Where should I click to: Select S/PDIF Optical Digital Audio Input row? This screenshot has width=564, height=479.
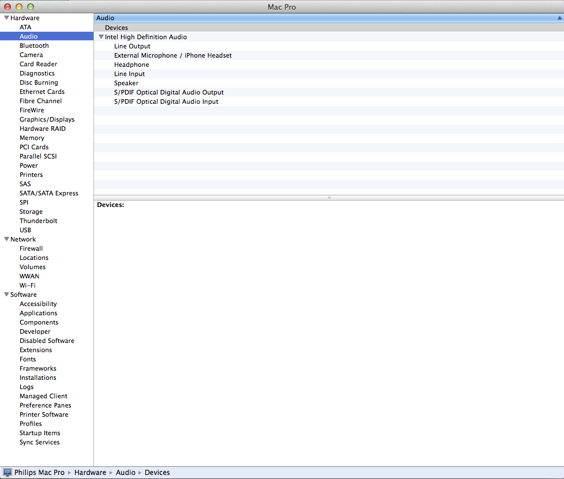(x=329, y=101)
